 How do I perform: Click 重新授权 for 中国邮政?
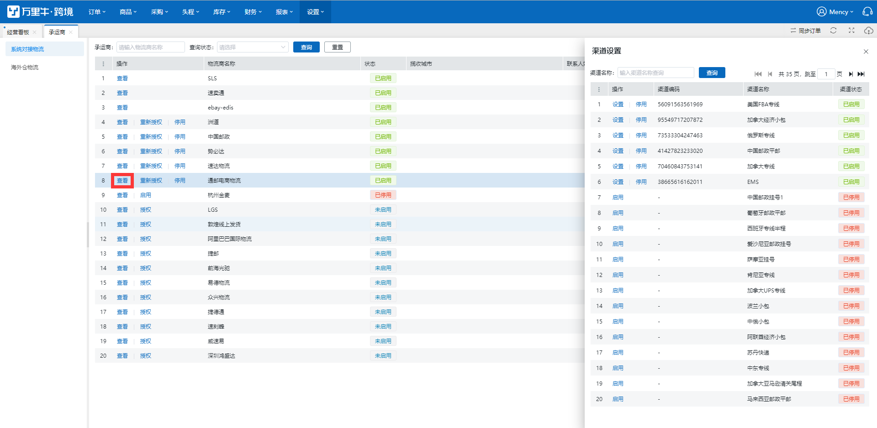pyautogui.click(x=151, y=137)
